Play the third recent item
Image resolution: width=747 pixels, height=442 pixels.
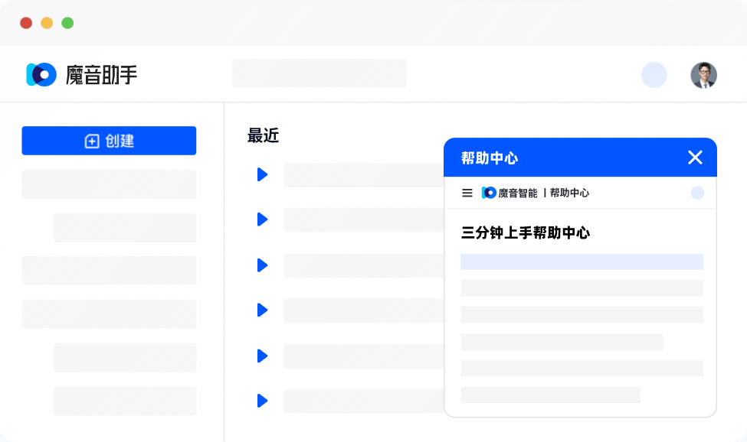coord(262,265)
